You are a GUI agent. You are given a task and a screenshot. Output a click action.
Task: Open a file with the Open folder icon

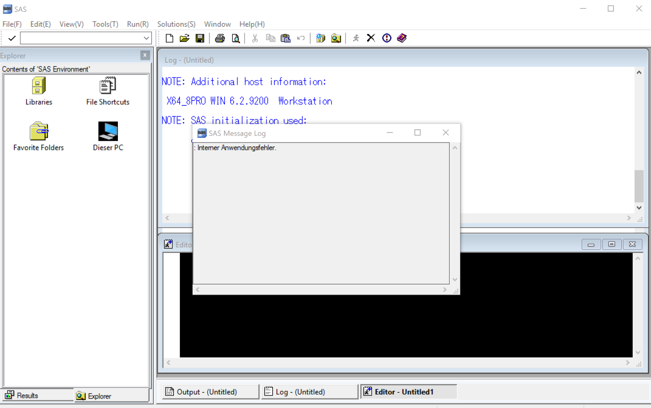click(185, 38)
